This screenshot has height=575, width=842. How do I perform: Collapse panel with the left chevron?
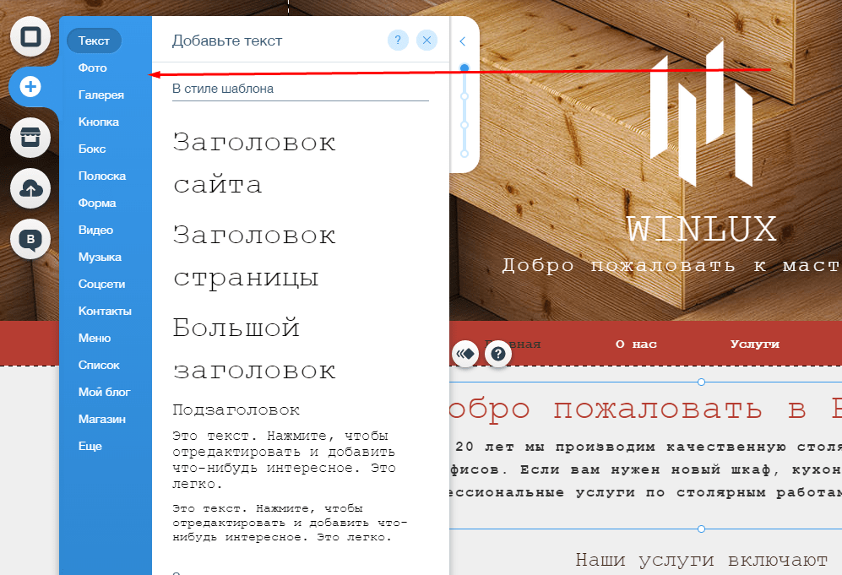click(462, 41)
